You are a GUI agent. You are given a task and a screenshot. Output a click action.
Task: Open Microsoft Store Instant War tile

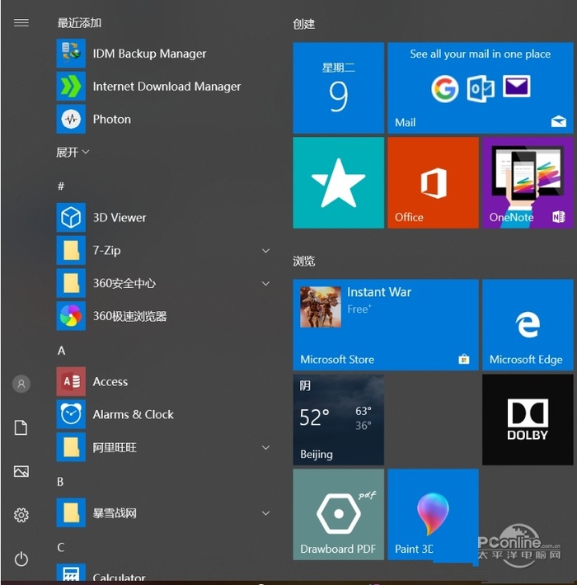point(386,325)
